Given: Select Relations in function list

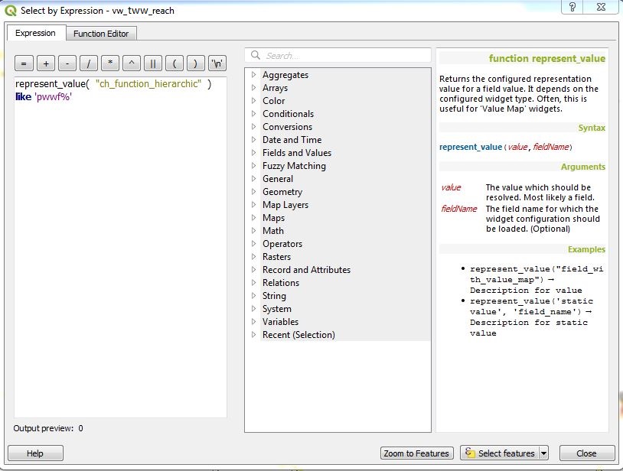Looking at the screenshot, I should click(281, 283).
